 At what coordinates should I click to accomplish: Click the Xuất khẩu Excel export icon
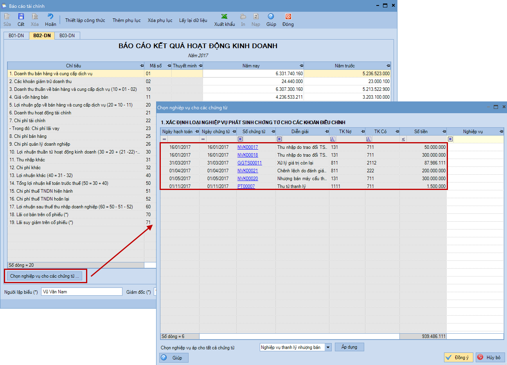(224, 16)
